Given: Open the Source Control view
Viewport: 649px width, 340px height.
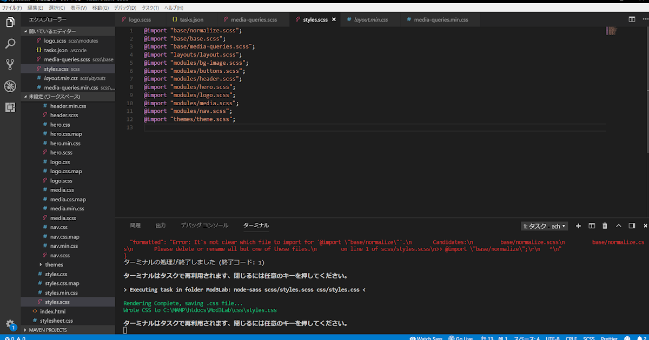Looking at the screenshot, I should click(x=10, y=64).
